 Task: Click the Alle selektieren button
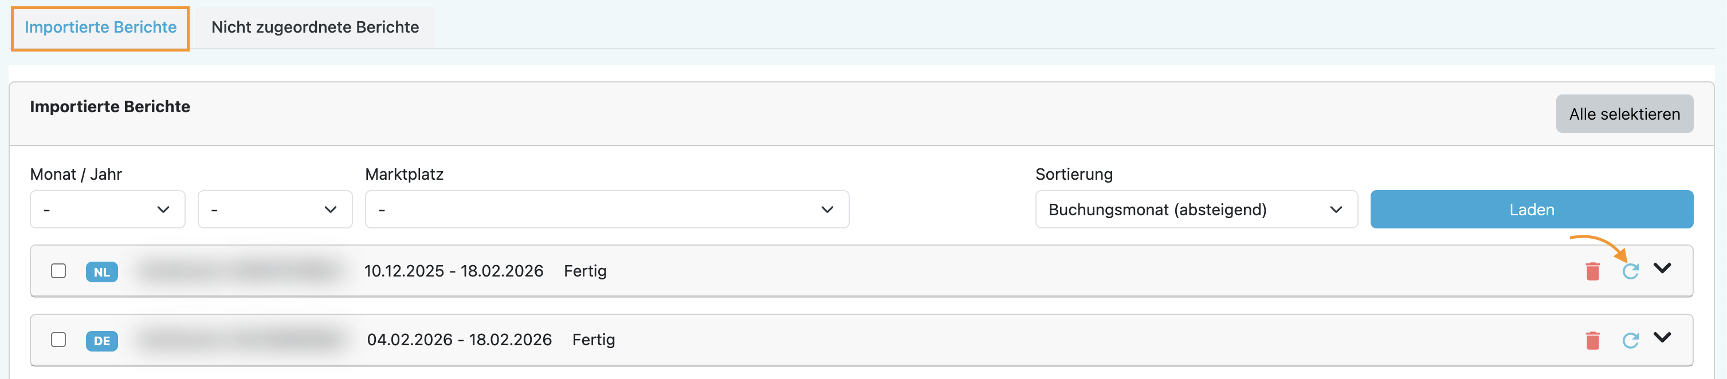[x=1624, y=114]
